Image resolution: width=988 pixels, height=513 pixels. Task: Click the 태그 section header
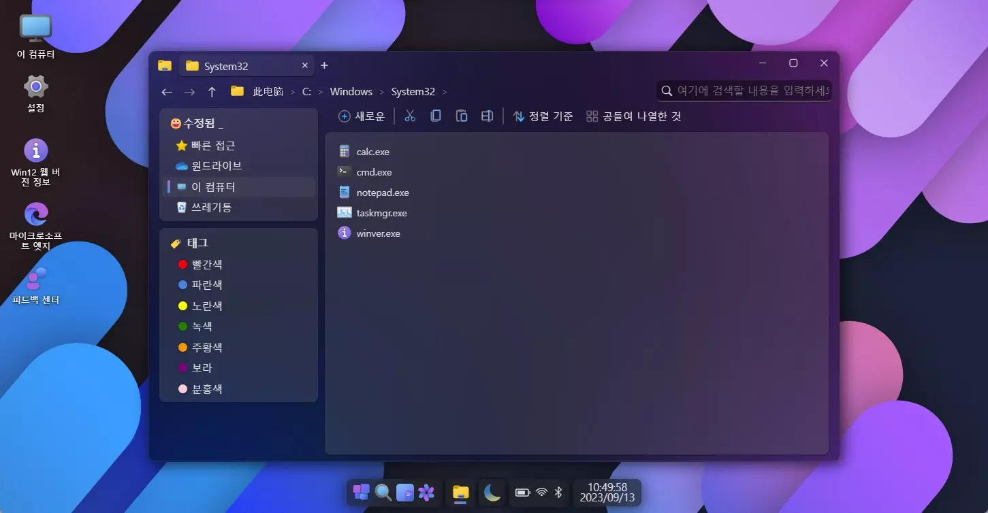tap(189, 243)
